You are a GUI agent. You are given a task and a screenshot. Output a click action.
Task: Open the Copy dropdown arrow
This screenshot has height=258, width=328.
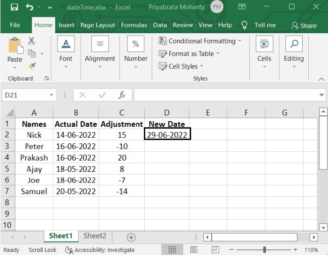pyautogui.click(x=42, y=53)
